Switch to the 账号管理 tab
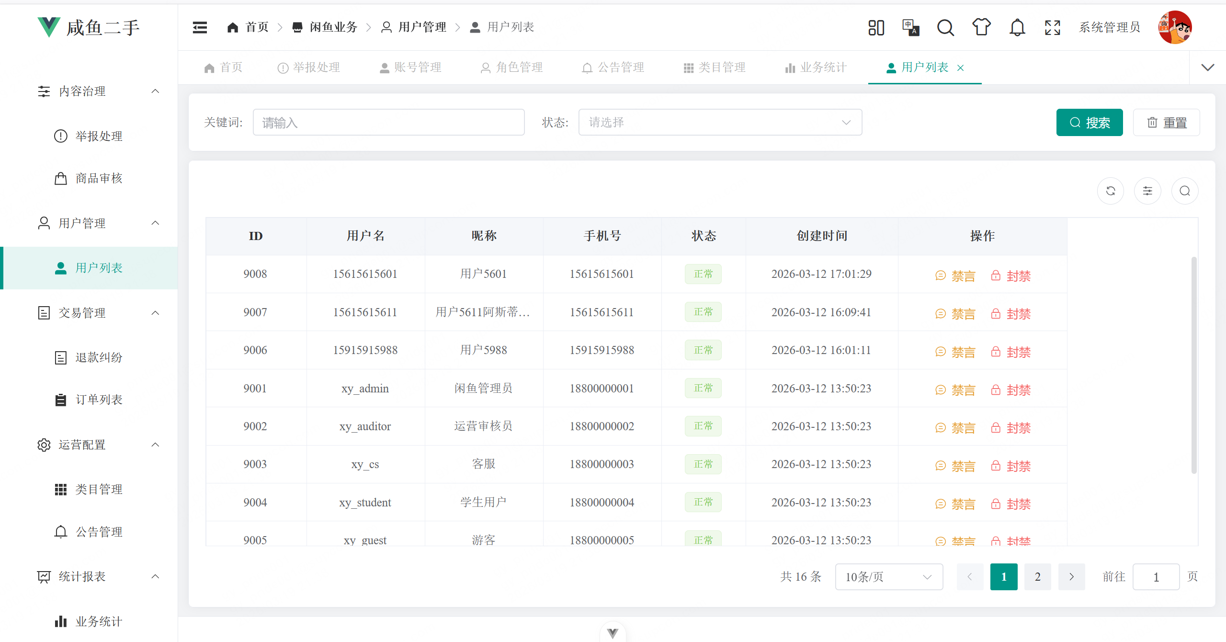The width and height of the screenshot is (1226, 642). pos(411,68)
